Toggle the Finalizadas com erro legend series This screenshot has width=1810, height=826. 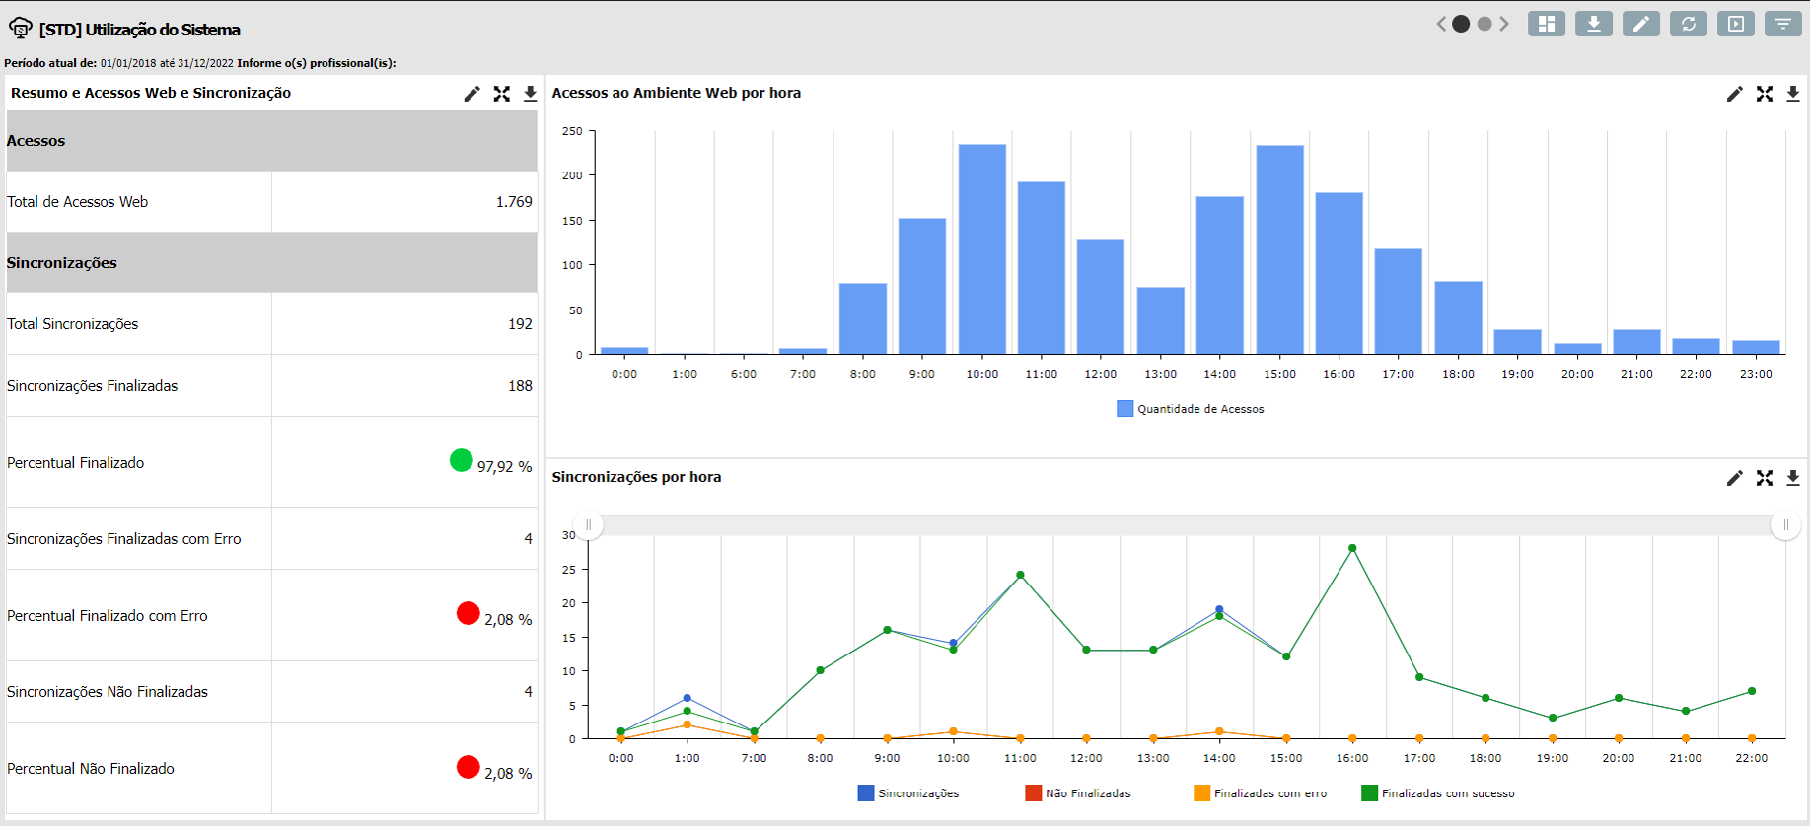tap(1260, 793)
